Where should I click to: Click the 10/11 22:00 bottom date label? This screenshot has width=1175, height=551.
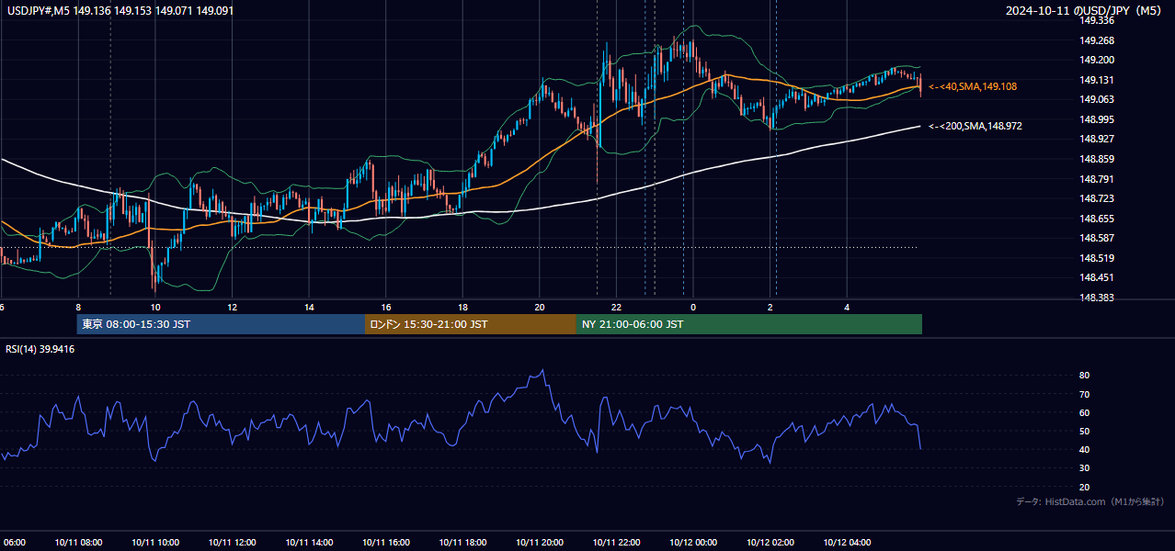[x=616, y=543]
